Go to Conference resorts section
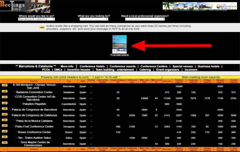Viewport: 240px width, 152px height. click(123, 66)
